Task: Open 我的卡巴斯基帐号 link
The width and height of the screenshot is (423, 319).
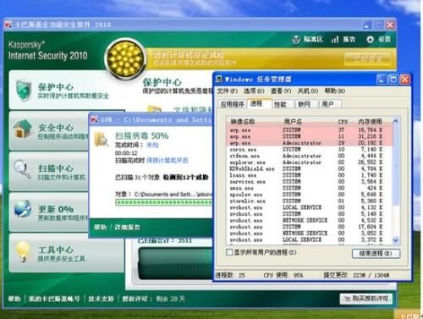Action: point(54,299)
